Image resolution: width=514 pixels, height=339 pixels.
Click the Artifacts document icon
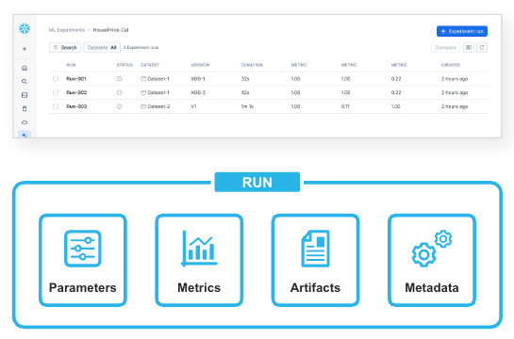pos(315,249)
